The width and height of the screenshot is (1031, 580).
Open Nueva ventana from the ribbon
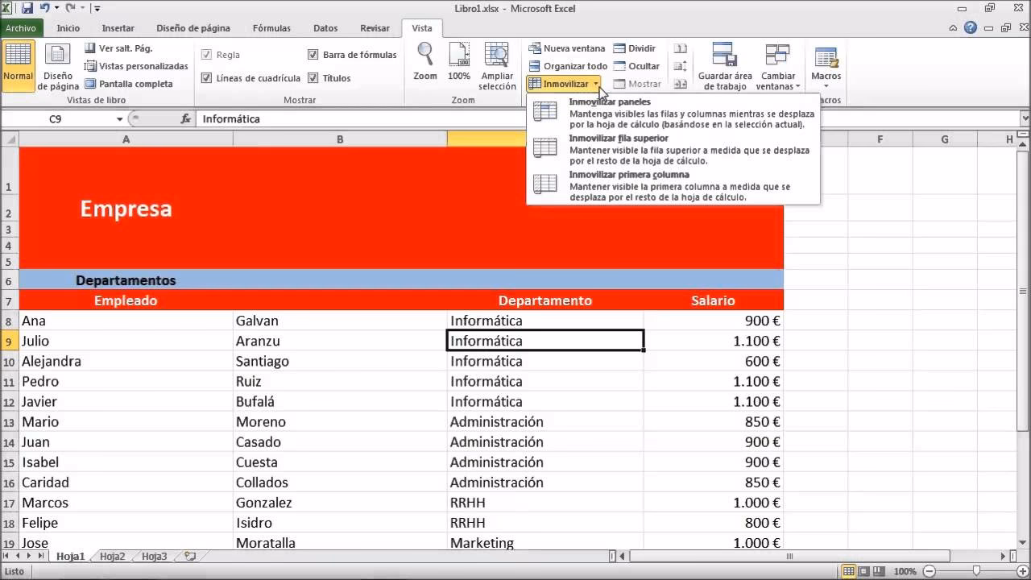coord(566,48)
